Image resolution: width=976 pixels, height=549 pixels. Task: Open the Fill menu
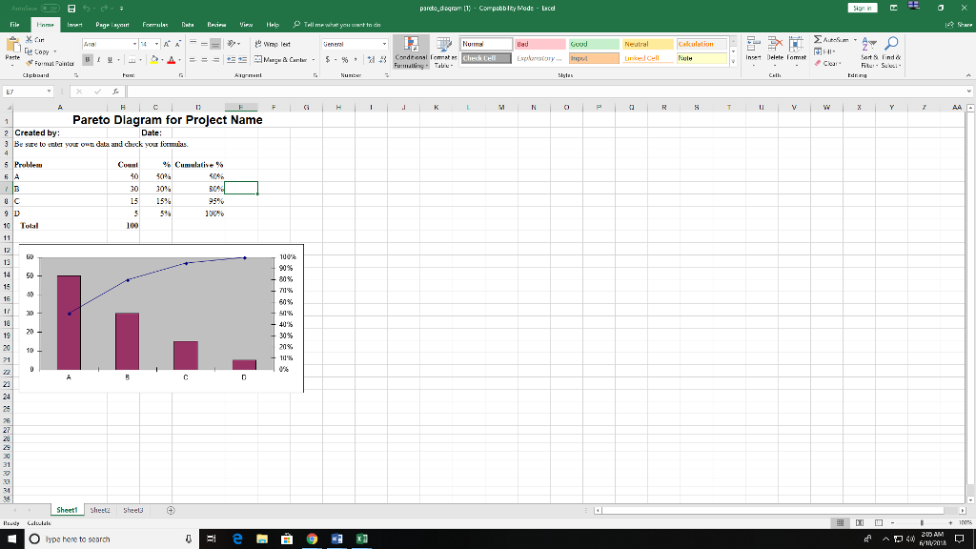pyautogui.click(x=825, y=51)
